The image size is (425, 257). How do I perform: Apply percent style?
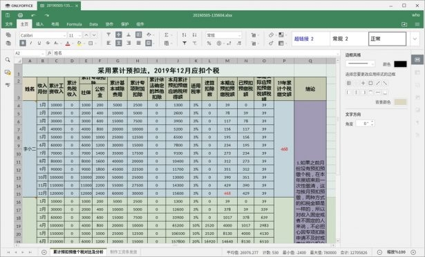tap(209, 43)
